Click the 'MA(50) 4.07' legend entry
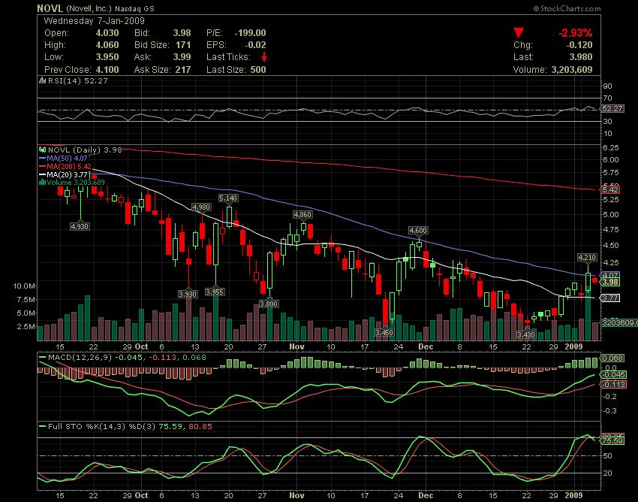Viewport: 638px width, 502px height. (67, 158)
